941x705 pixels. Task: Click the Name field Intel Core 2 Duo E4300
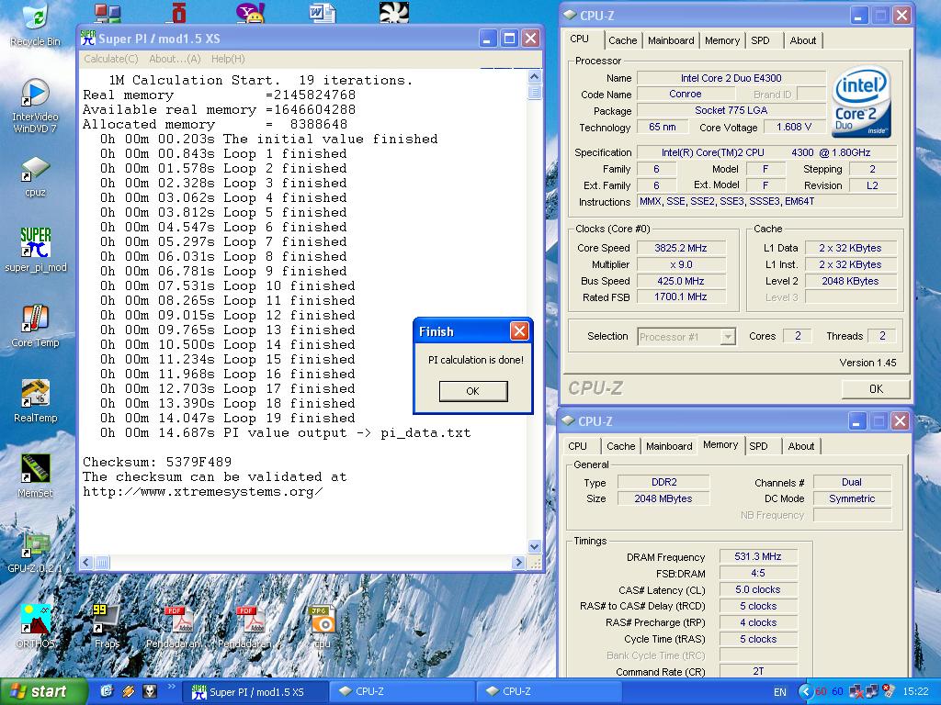tap(731, 79)
